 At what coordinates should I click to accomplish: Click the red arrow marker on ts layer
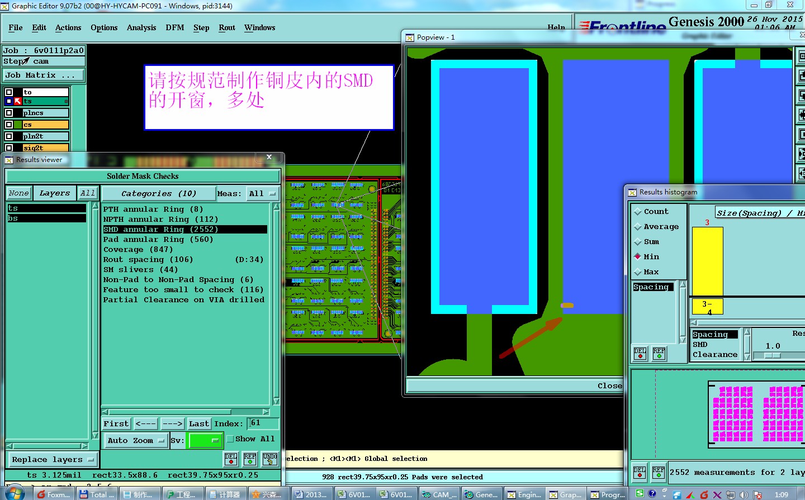click(x=18, y=101)
